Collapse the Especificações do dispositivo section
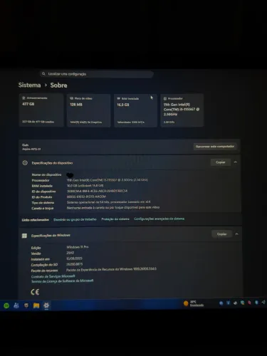 tap(236, 162)
